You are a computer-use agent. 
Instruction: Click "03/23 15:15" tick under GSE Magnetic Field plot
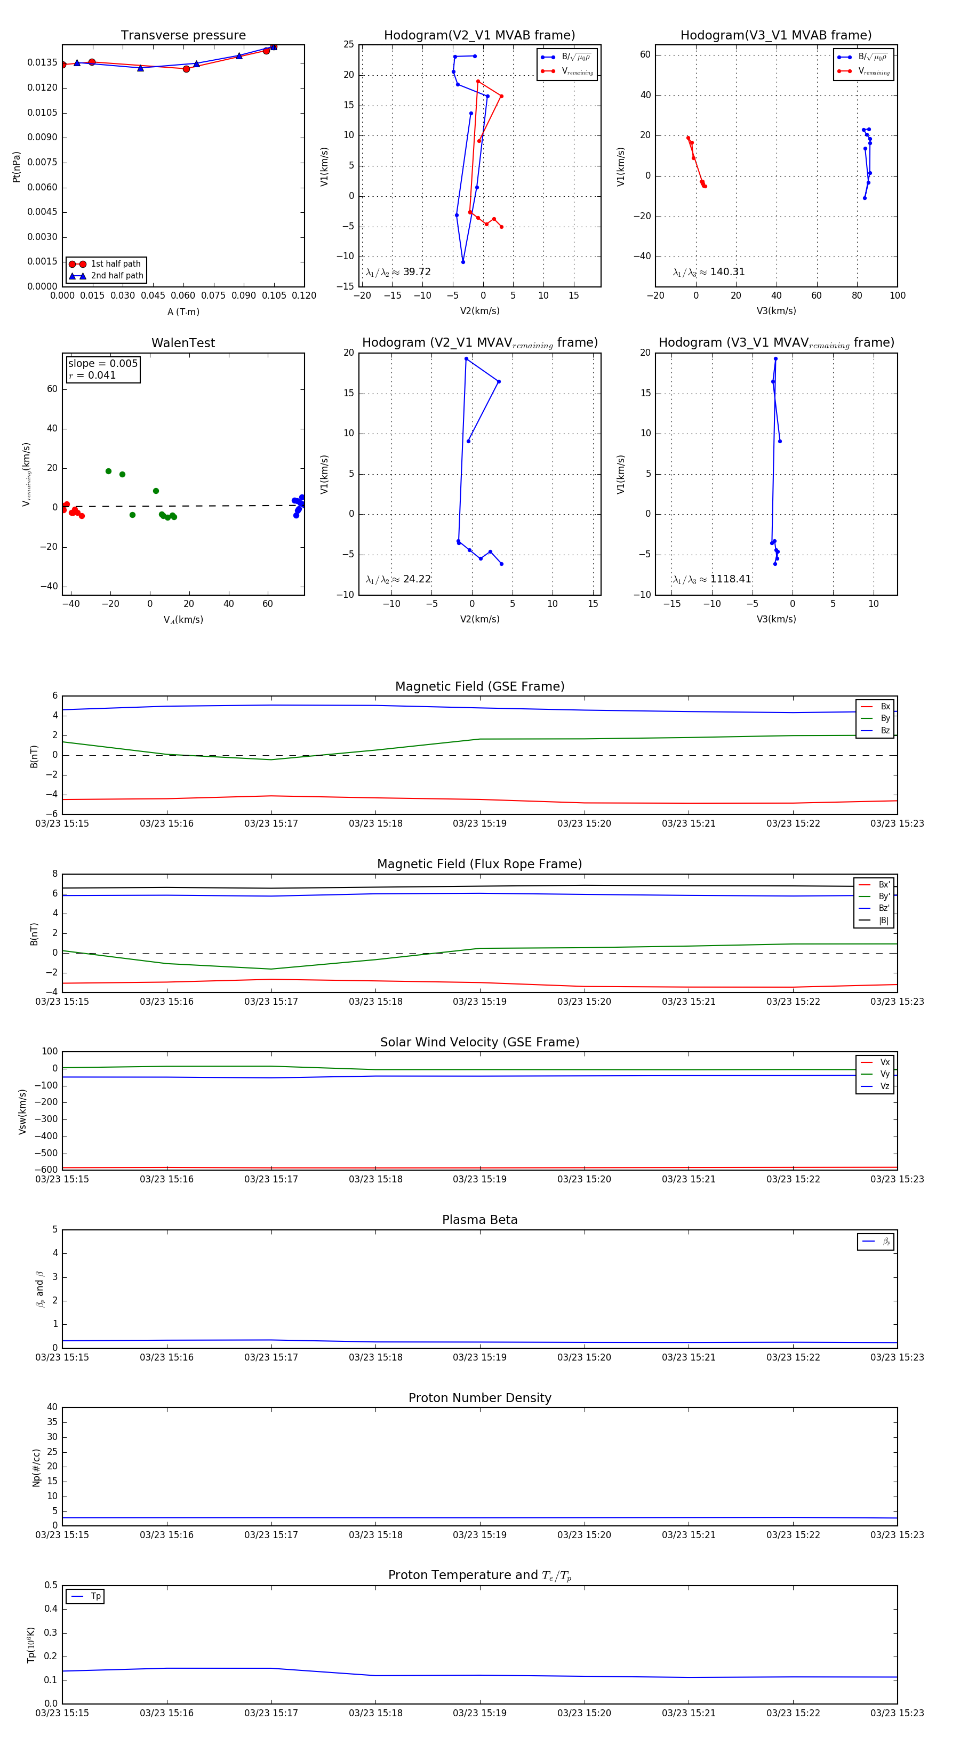pos(62,824)
